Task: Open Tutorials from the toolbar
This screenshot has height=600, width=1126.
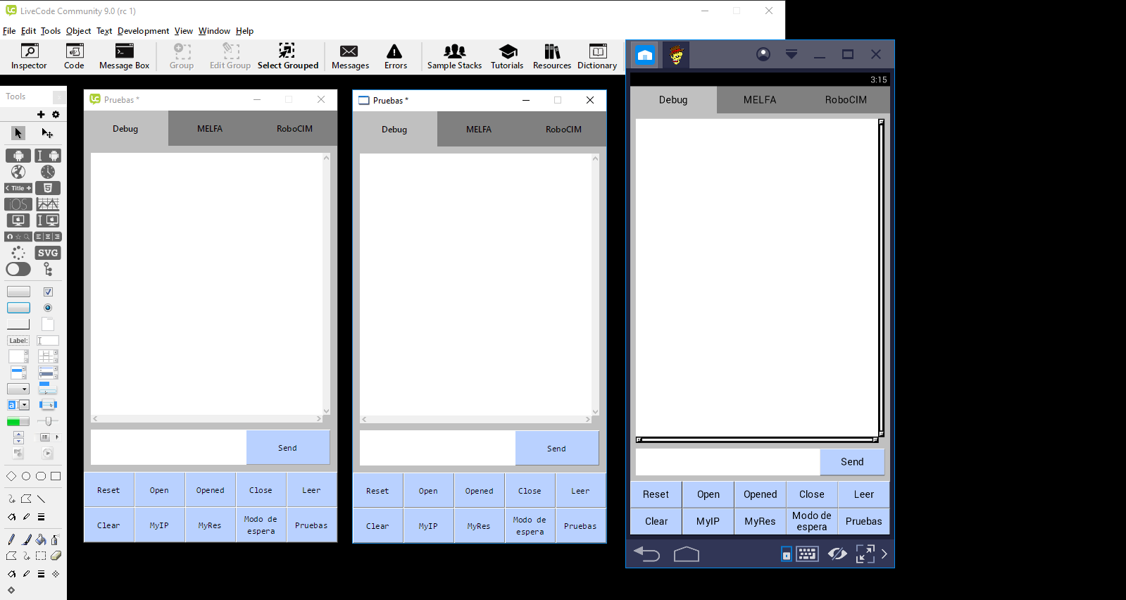Action: (x=507, y=56)
